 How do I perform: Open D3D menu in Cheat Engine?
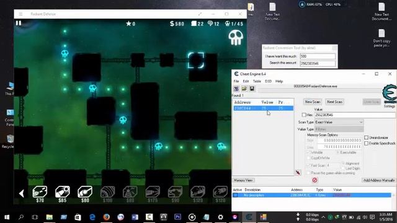(268, 81)
